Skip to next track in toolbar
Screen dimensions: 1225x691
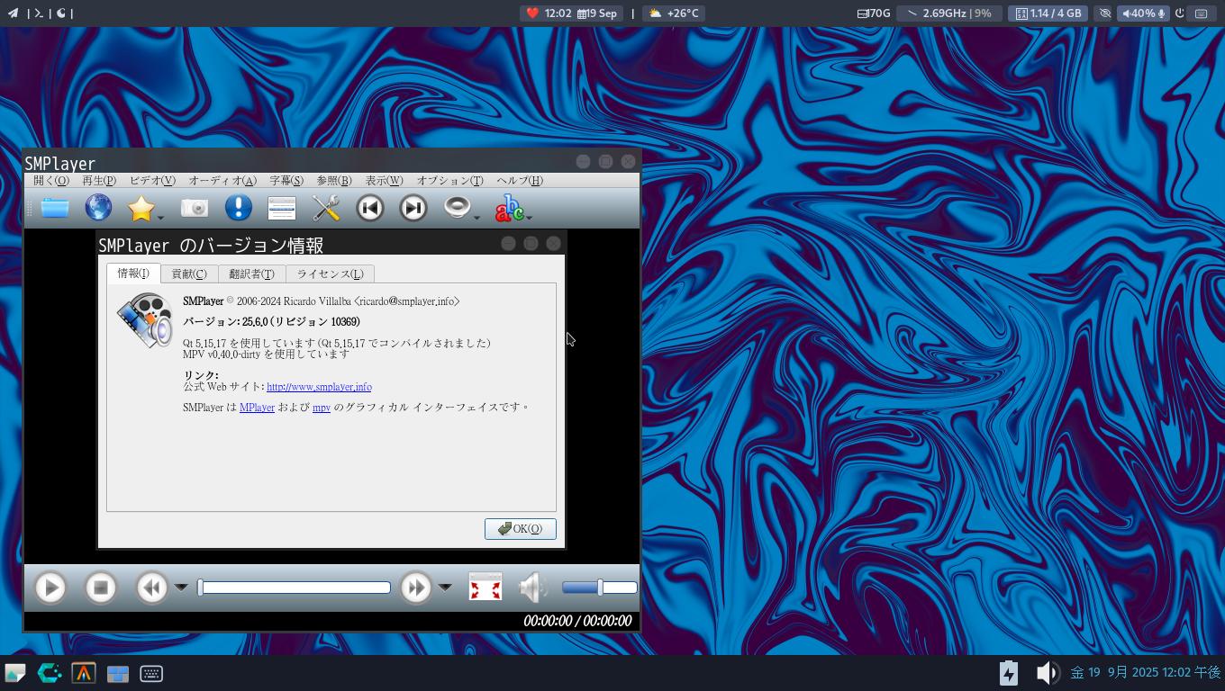413,208
